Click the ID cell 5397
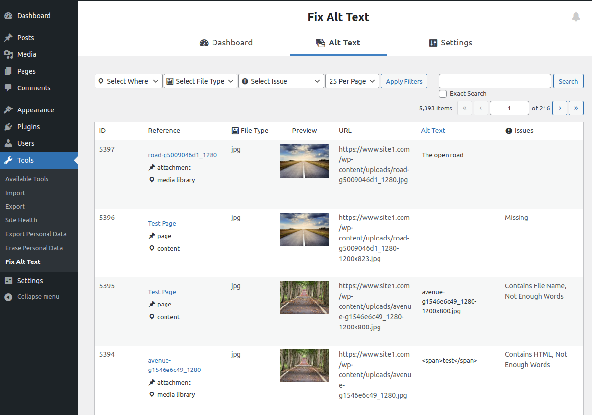The height and width of the screenshot is (415, 592). coord(107,149)
